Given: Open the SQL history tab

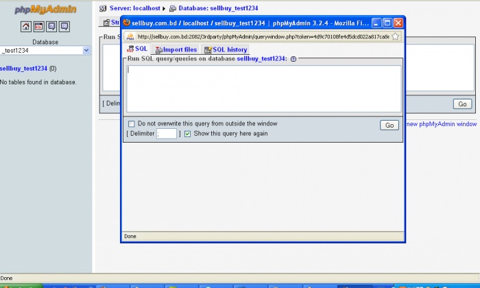Looking at the screenshot, I should [226, 49].
